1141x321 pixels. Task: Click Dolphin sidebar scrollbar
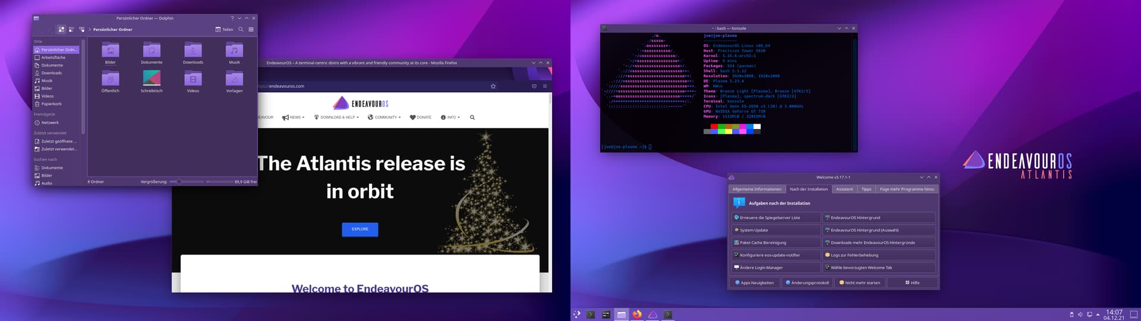pyautogui.click(x=83, y=86)
